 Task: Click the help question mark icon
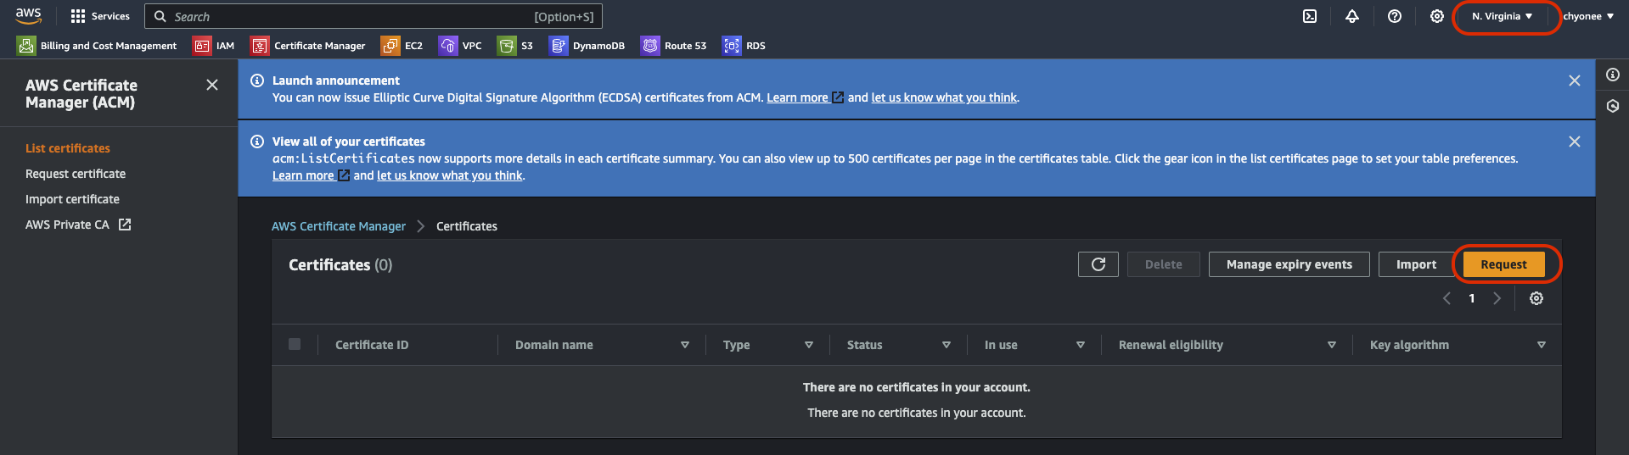tap(1395, 16)
